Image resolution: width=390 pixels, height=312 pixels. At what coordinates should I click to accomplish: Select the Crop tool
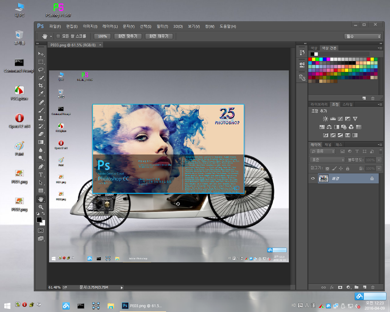pos(41,86)
